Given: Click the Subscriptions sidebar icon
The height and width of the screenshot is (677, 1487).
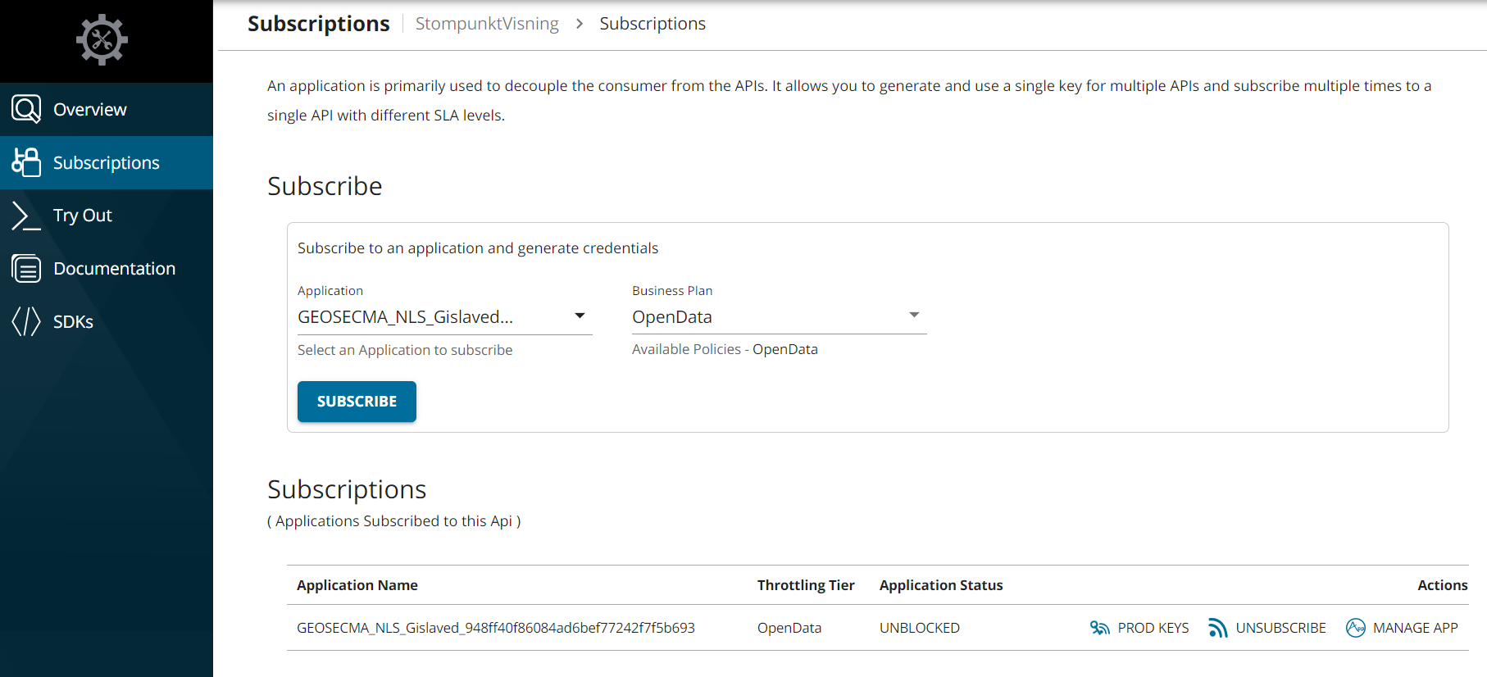Looking at the screenshot, I should pyautogui.click(x=26, y=162).
